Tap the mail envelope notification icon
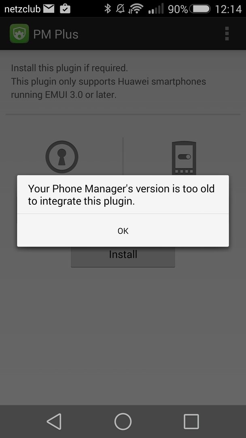Viewport: 246px width, 438px height. click(x=49, y=9)
